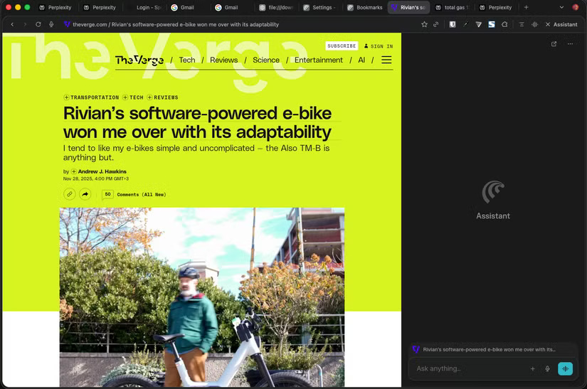The image size is (587, 389).
Task: Click the copy link icon under byline
Action: pos(69,194)
